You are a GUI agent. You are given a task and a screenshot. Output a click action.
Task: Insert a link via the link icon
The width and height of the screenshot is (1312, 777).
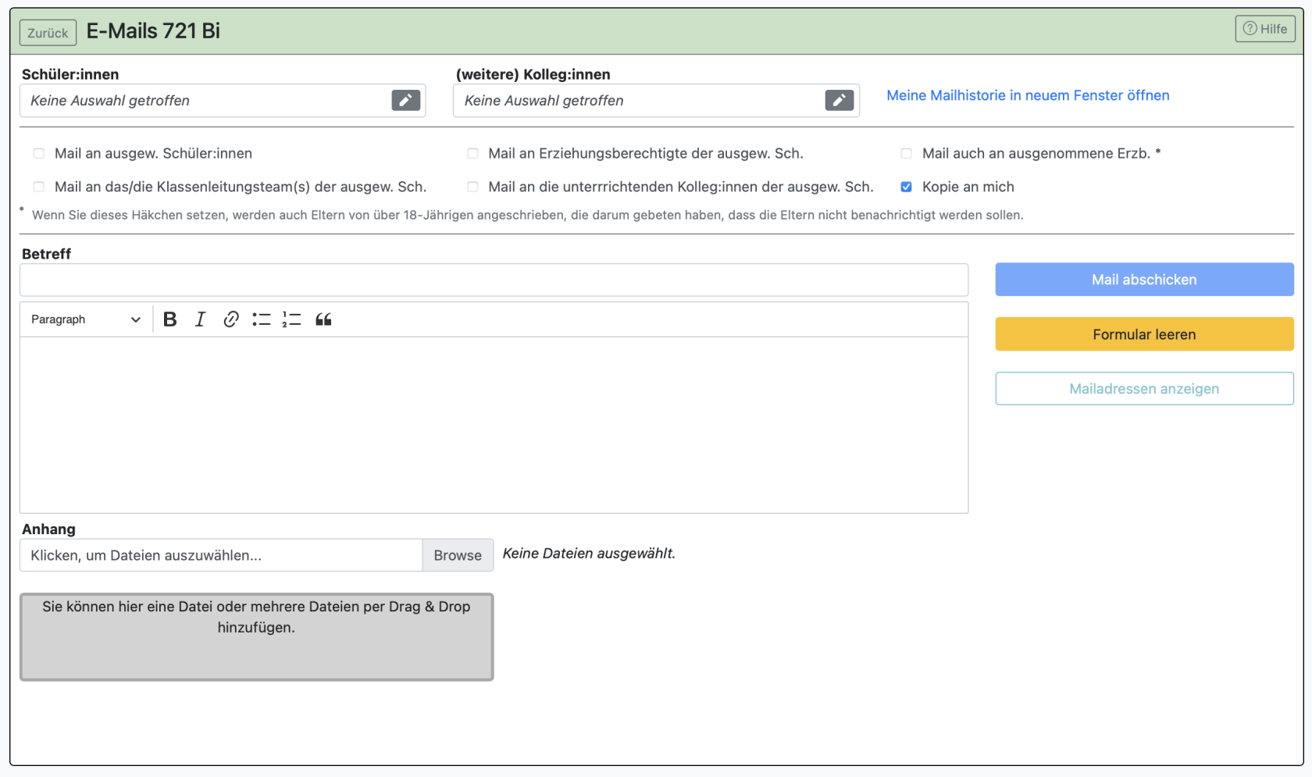pos(230,319)
